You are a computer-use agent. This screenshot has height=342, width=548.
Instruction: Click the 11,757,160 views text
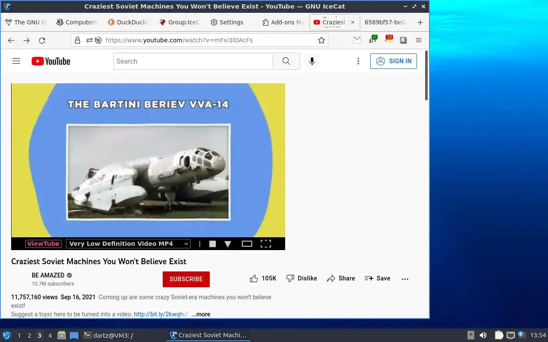[x=34, y=297]
